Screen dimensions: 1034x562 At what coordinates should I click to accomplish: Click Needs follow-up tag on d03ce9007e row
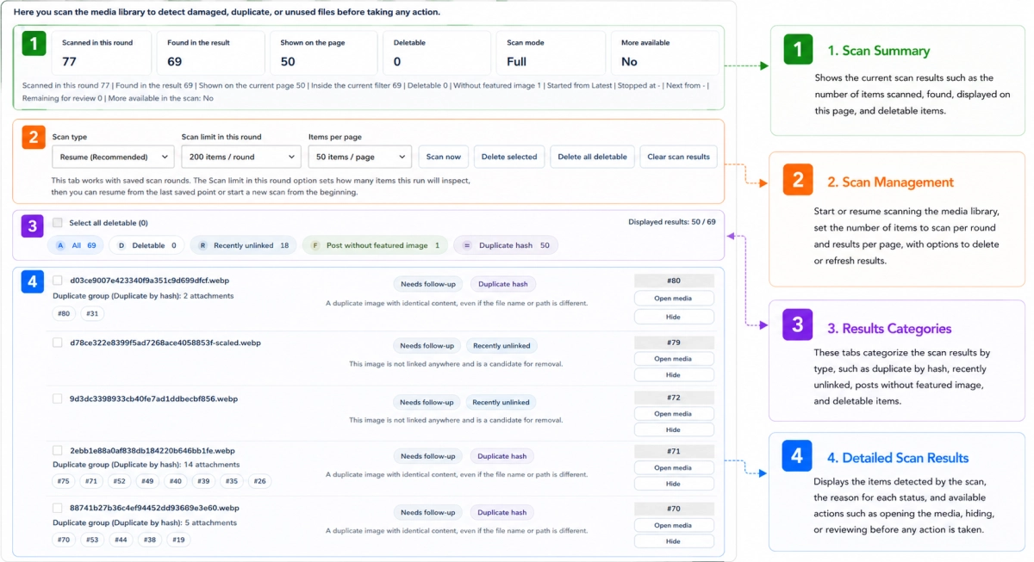(x=428, y=283)
